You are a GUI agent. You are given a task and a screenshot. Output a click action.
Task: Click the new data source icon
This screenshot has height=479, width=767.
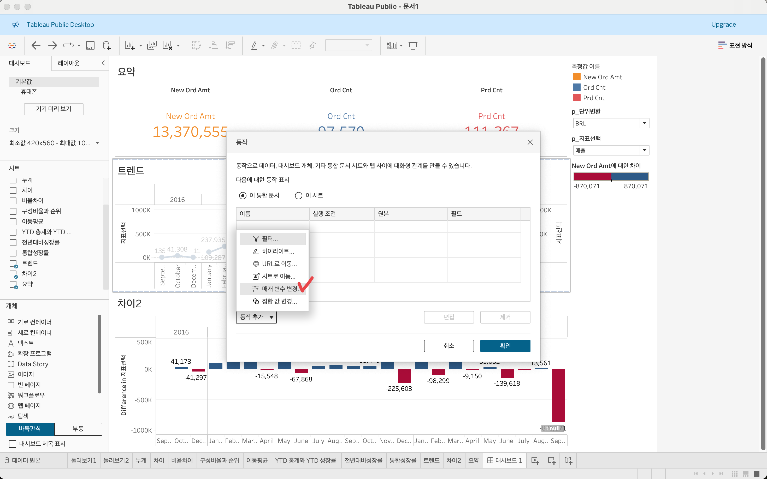pos(107,45)
